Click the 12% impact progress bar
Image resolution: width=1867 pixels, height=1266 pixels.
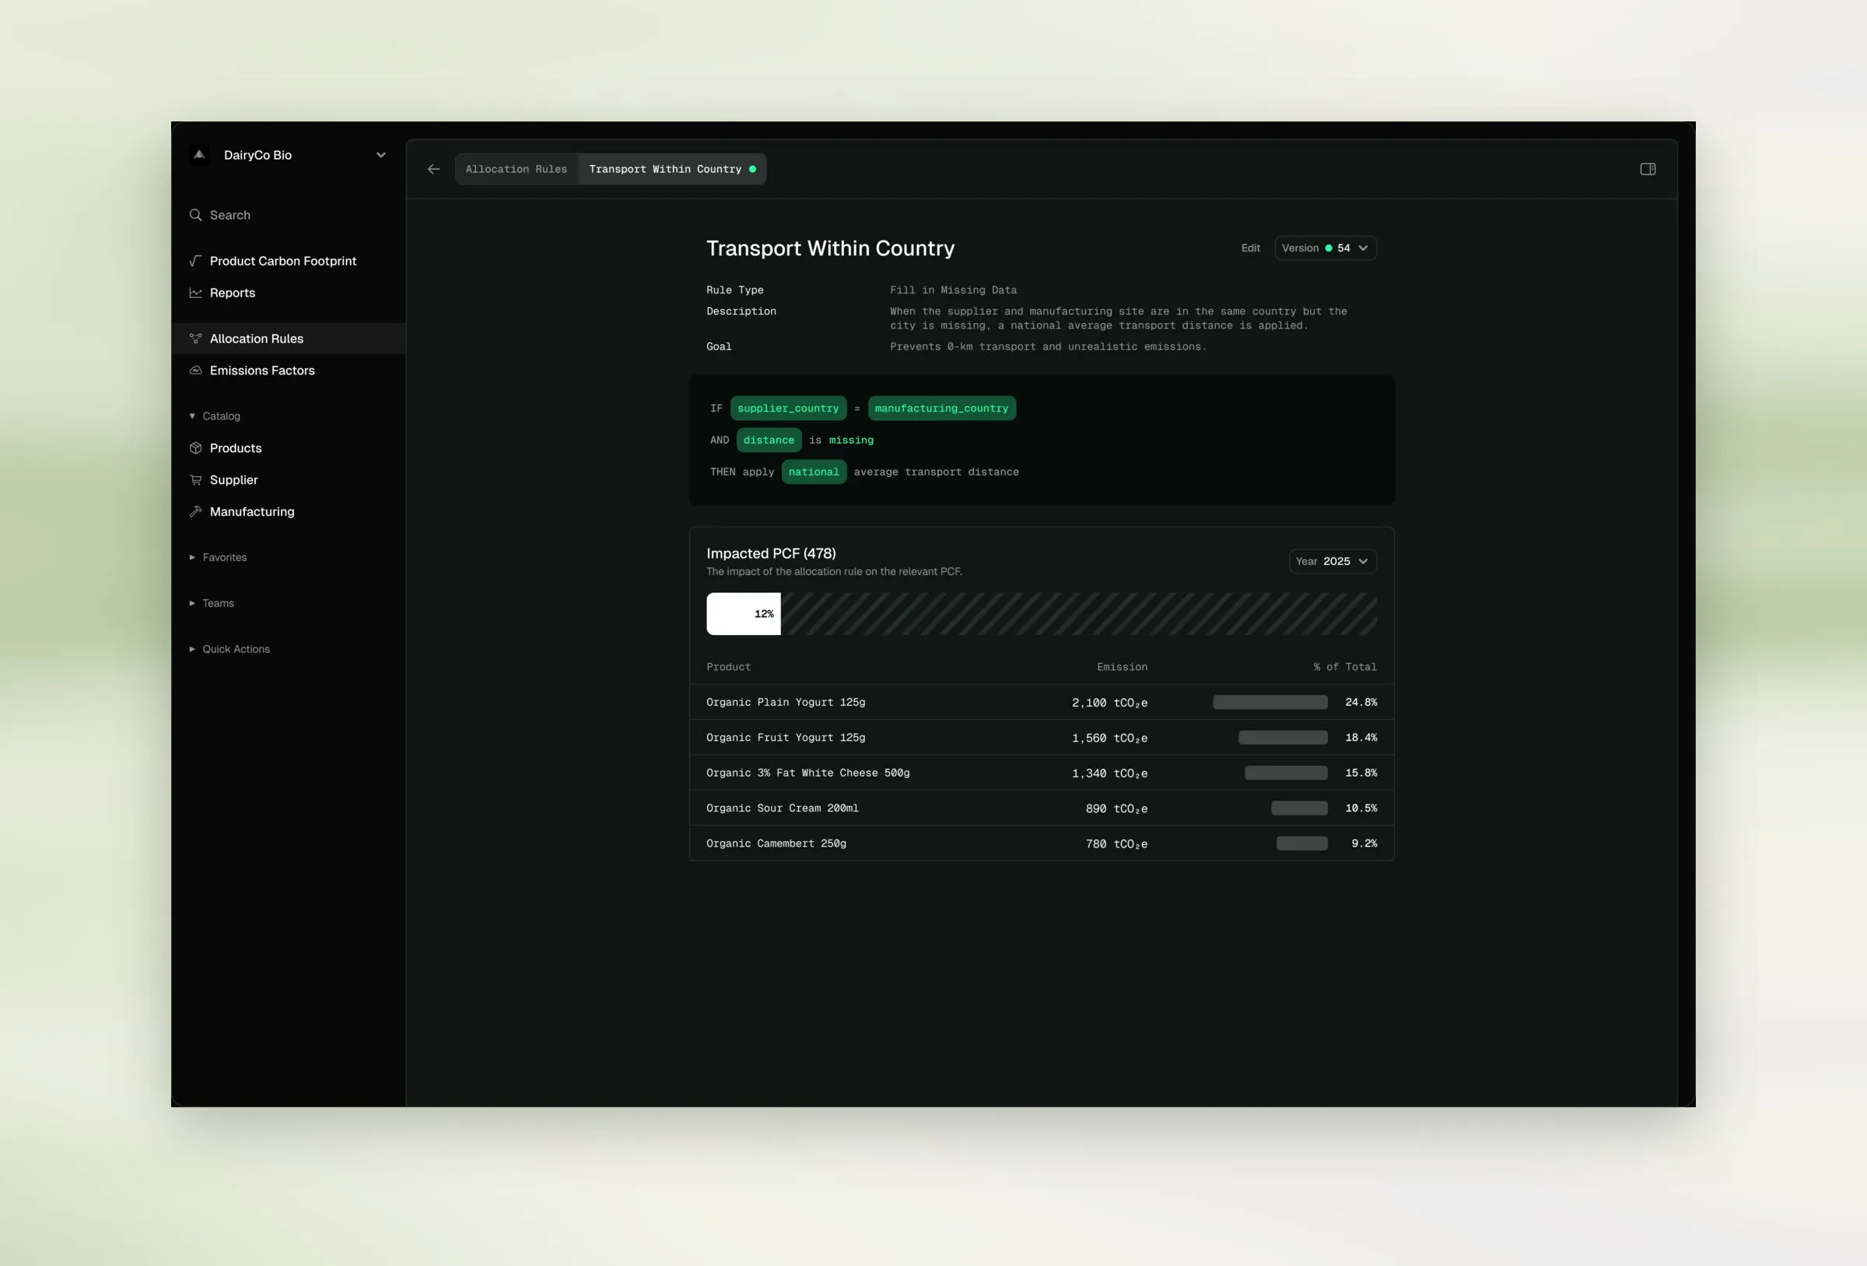tap(743, 614)
